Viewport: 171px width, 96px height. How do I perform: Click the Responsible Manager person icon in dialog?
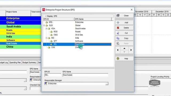46,83
